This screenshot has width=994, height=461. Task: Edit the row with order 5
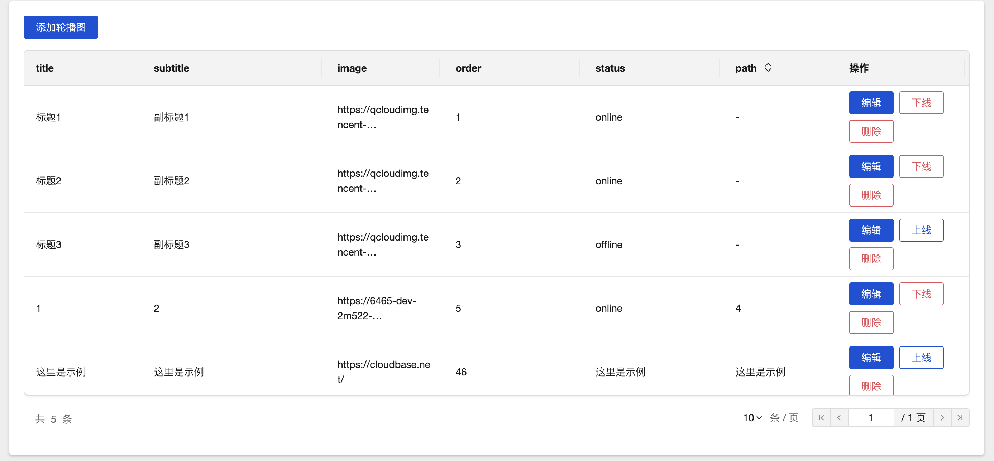[x=871, y=294]
